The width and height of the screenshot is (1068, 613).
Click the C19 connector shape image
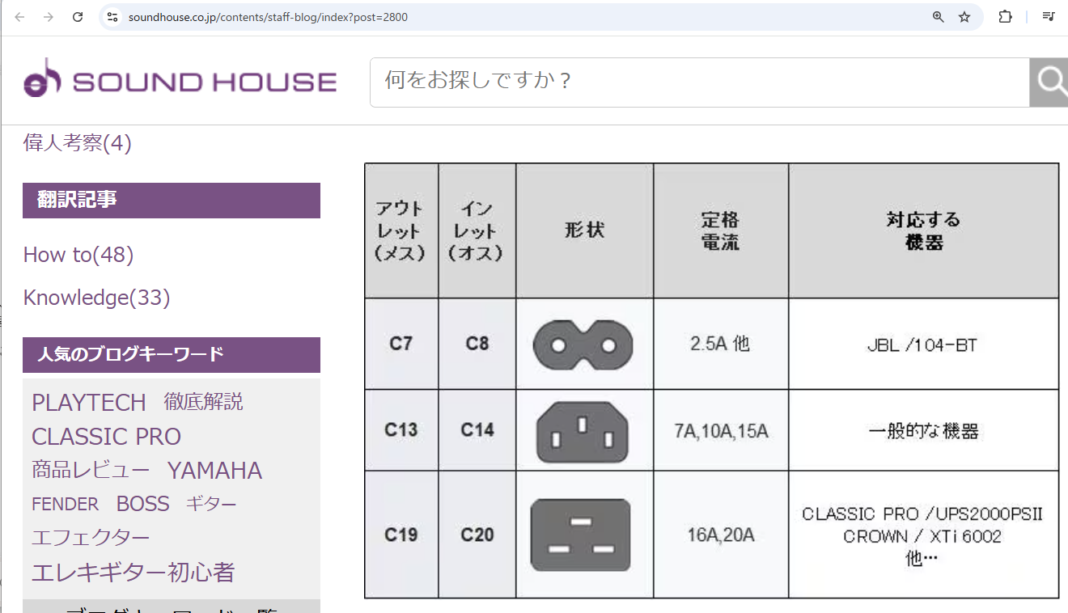[580, 535]
